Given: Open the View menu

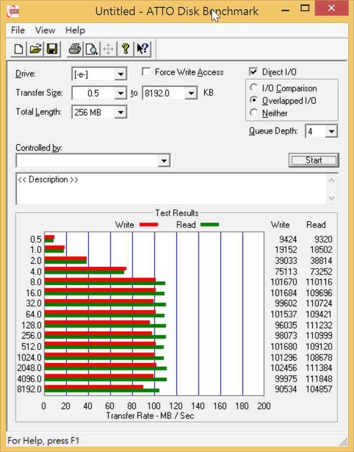Looking at the screenshot, I should (45, 30).
